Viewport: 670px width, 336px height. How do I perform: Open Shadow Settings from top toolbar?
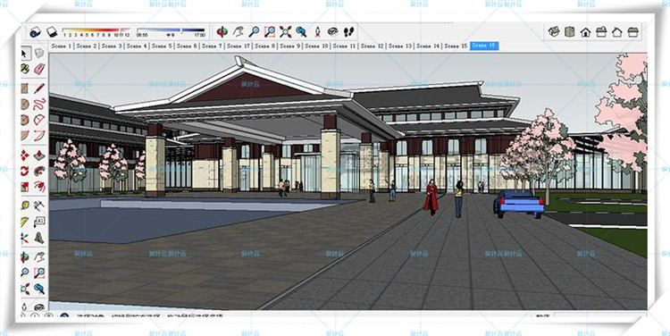[36, 32]
